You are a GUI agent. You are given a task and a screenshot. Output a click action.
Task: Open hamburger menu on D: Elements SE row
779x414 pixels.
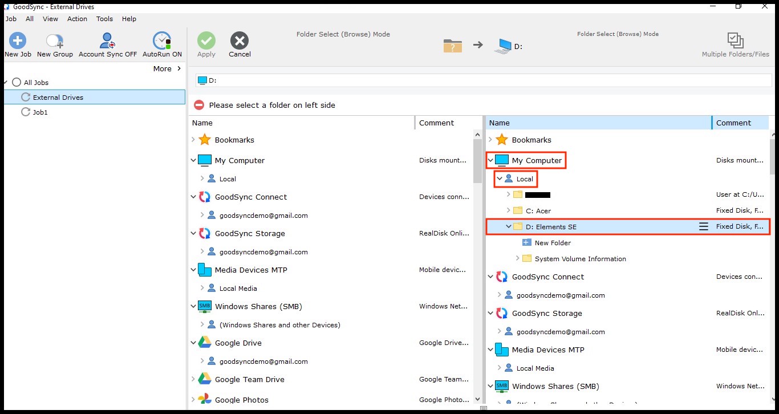click(704, 226)
